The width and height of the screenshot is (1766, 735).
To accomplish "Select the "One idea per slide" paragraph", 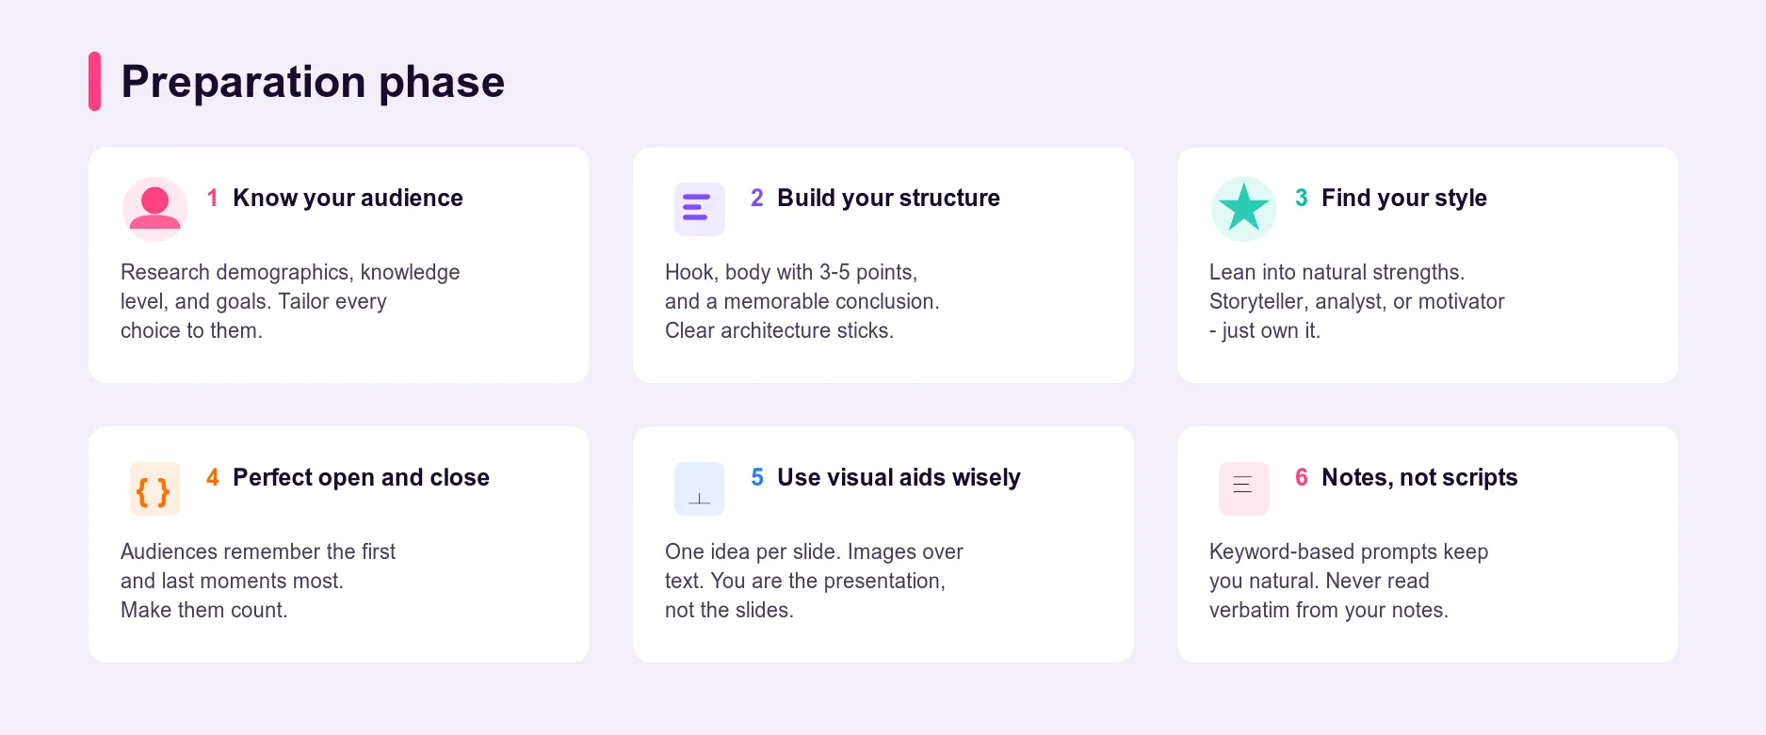I will point(814,581).
